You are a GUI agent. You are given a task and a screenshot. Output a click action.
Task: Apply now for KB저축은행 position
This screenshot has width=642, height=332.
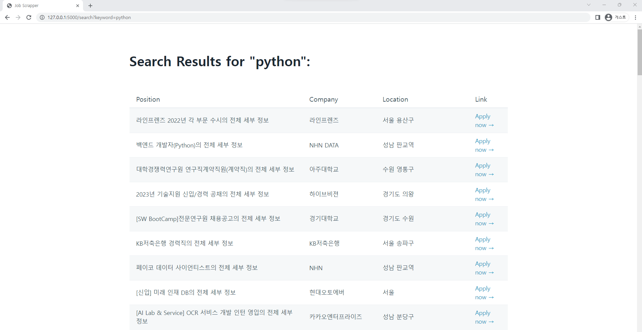(484, 244)
